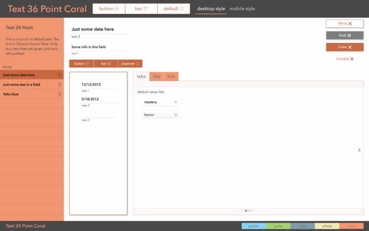Image resolution: width=369 pixels, height=231 pixels.
Task: Choose the 'slate' color theme swatch
Action: [303, 226]
